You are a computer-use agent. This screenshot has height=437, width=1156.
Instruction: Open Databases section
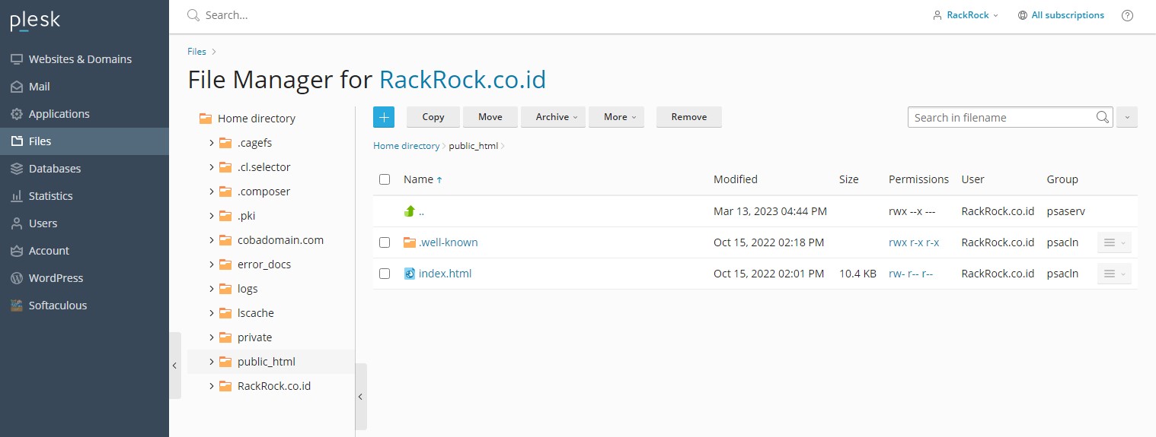pyautogui.click(x=85, y=169)
